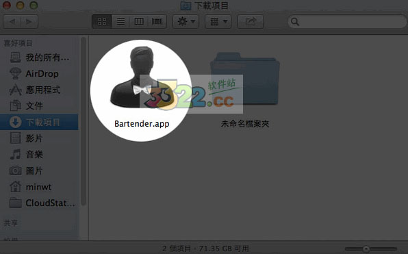Close the Finder window with red button
Screen dimensions: 408x254
point(7,5)
